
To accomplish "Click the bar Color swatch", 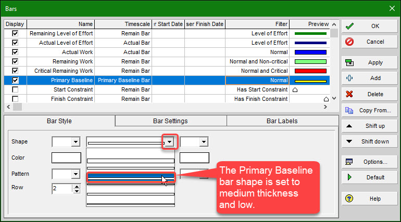I will 65,158.
